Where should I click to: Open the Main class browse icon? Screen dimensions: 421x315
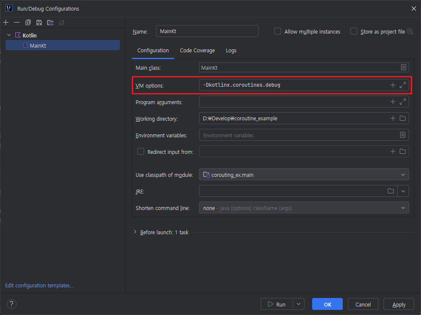pos(403,67)
